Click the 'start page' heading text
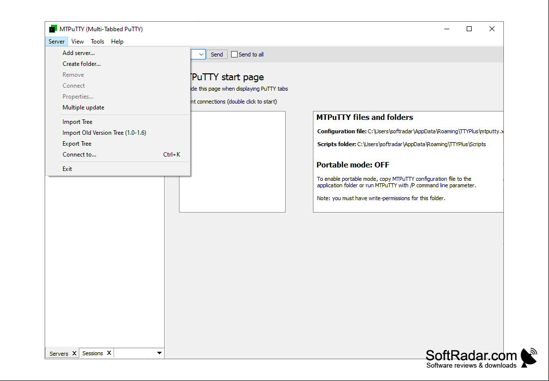The width and height of the screenshot is (549, 381). coord(243,77)
